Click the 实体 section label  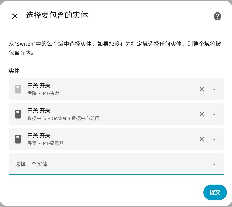(14, 71)
